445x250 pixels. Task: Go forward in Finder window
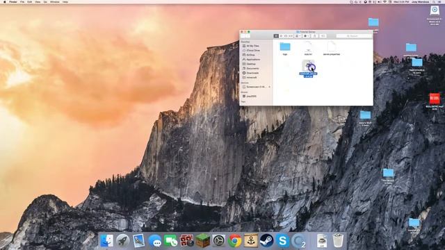coord(248,36)
